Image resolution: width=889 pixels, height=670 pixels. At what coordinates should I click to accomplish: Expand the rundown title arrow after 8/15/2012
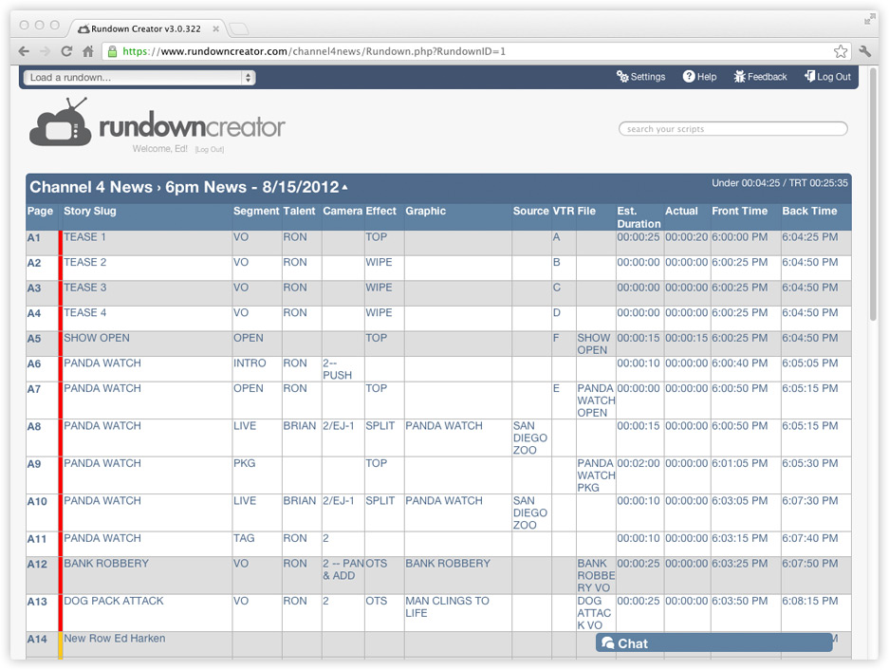(x=344, y=187)
